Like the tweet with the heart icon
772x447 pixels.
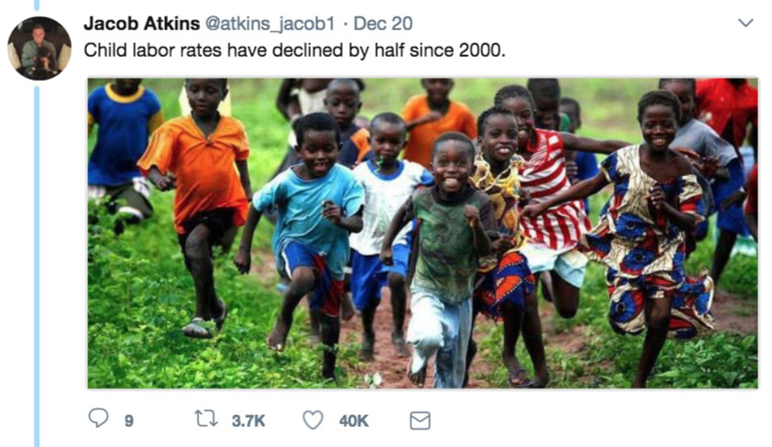314,420
